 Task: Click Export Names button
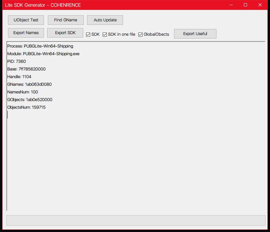tap(26, 33)
